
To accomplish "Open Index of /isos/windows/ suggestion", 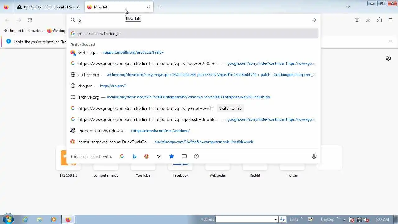I will (x=193, y=131).
